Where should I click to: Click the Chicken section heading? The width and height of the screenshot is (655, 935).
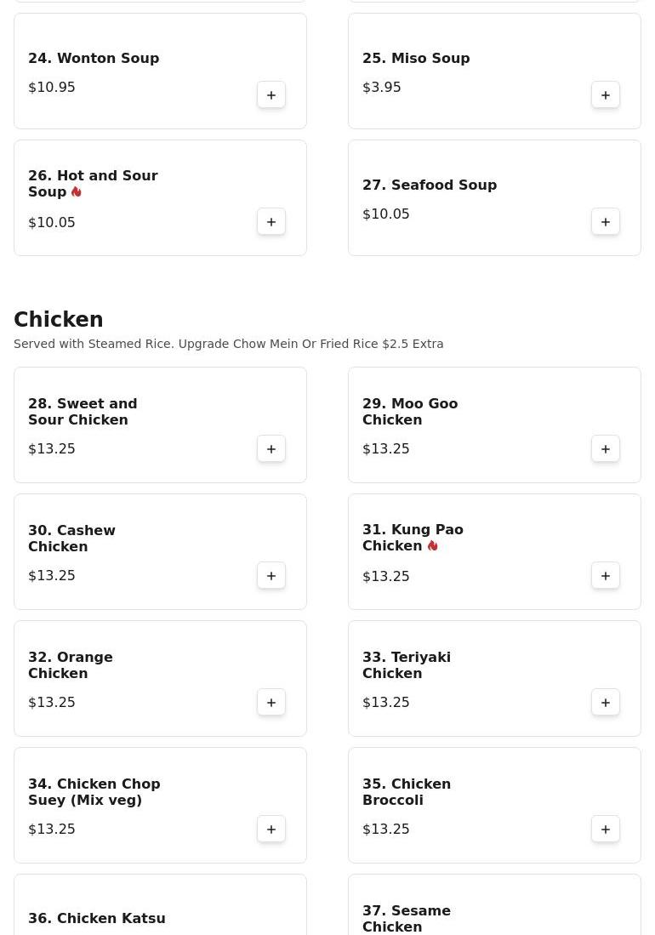point(59,319)
